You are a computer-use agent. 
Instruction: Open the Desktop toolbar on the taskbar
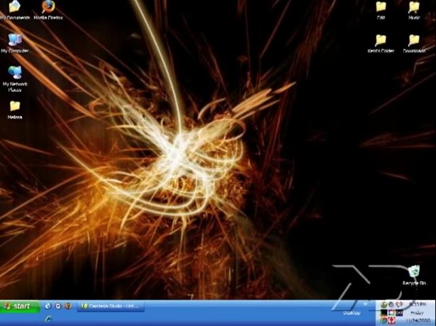pyautogui.click(x=352, y=313)
